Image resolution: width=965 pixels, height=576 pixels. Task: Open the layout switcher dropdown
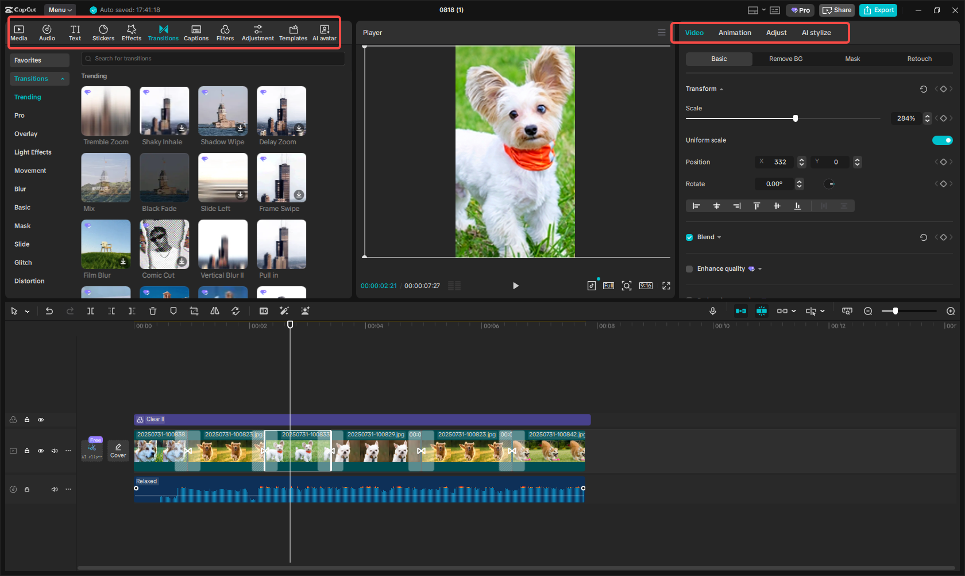pos(763,10)
